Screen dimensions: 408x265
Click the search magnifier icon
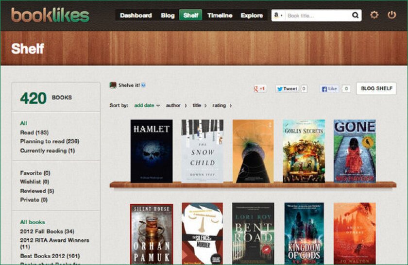pyautogui.click(x=356, y=16)
